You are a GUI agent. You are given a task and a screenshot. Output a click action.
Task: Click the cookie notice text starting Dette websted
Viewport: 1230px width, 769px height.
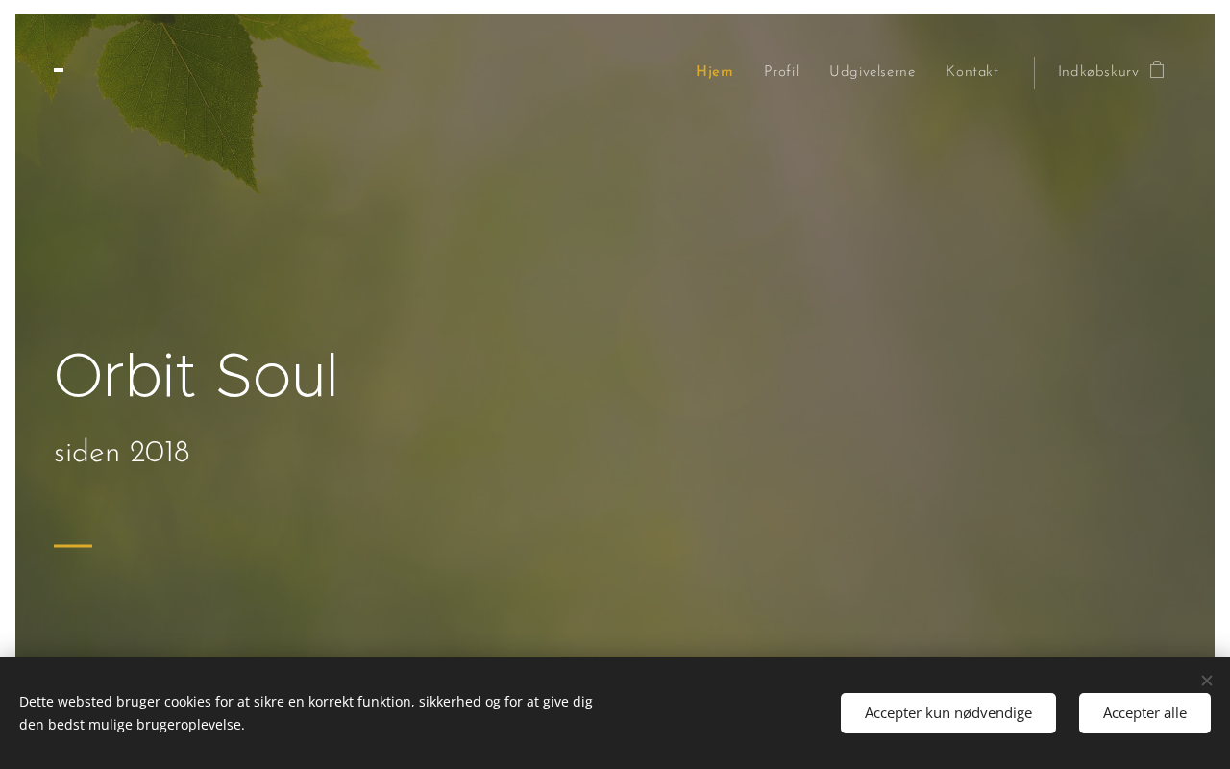306,713
